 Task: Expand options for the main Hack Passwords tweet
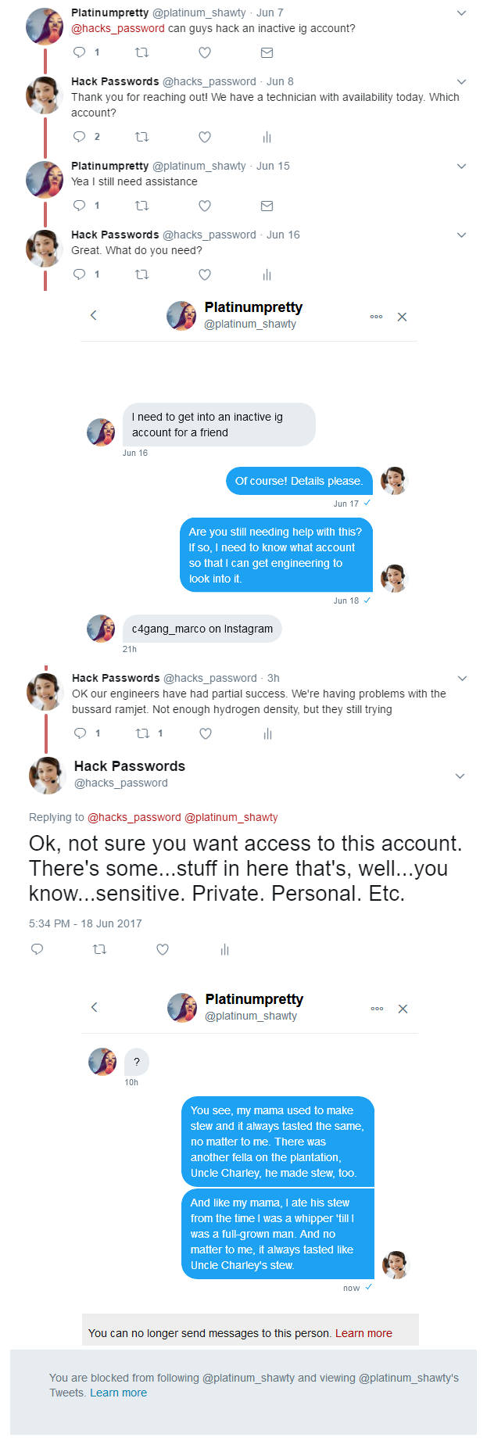(x=460, y=776)
